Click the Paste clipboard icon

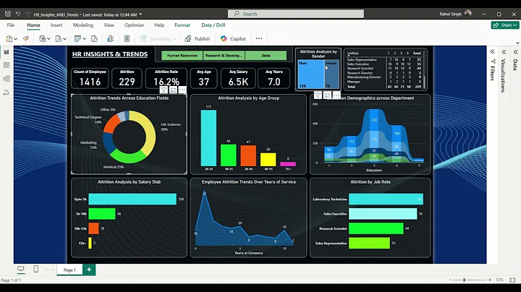[x=9, y=39]
